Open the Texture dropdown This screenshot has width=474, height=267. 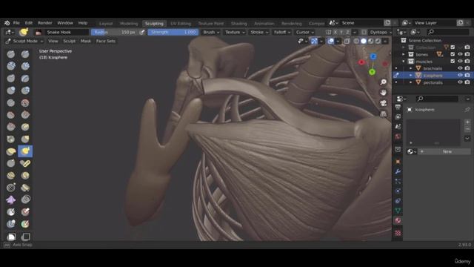click(235, 32)
